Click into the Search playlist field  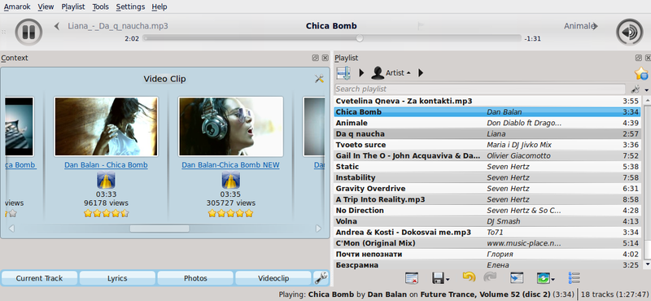point(480,89)
